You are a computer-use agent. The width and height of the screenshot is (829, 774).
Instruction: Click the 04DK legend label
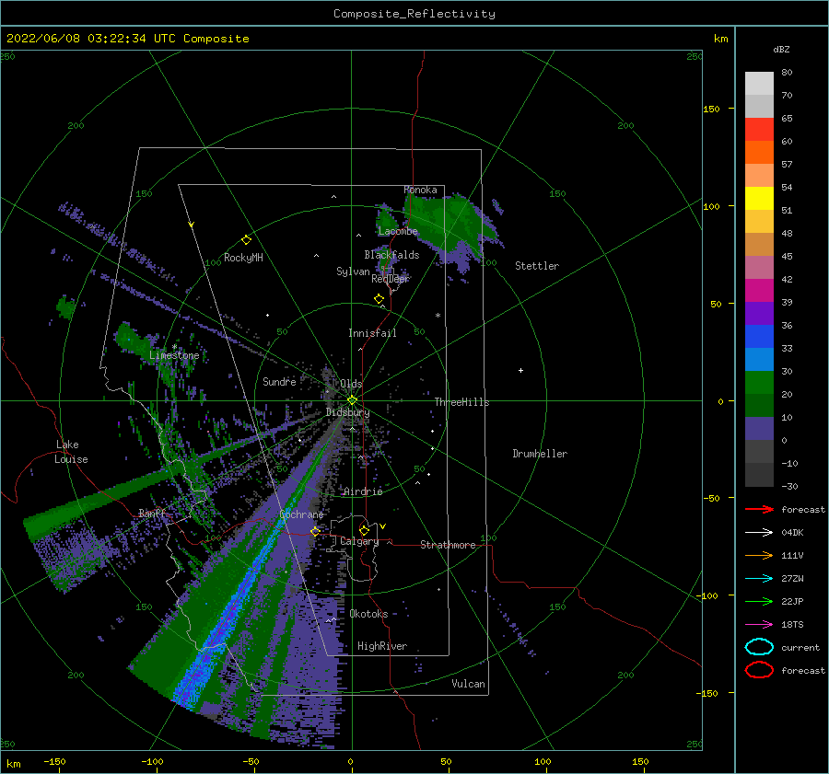click(x=792, y=533)
